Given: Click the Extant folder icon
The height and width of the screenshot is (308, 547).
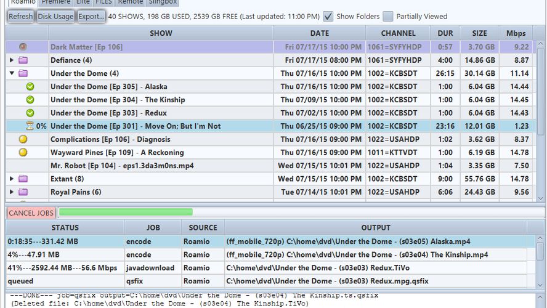Looking at the screenshot, I should [23, 179].
